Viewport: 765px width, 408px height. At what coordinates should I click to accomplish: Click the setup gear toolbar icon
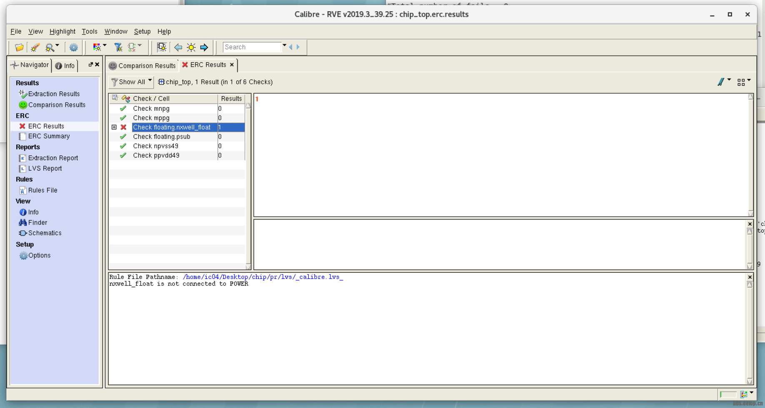click(x=74, y=47)
